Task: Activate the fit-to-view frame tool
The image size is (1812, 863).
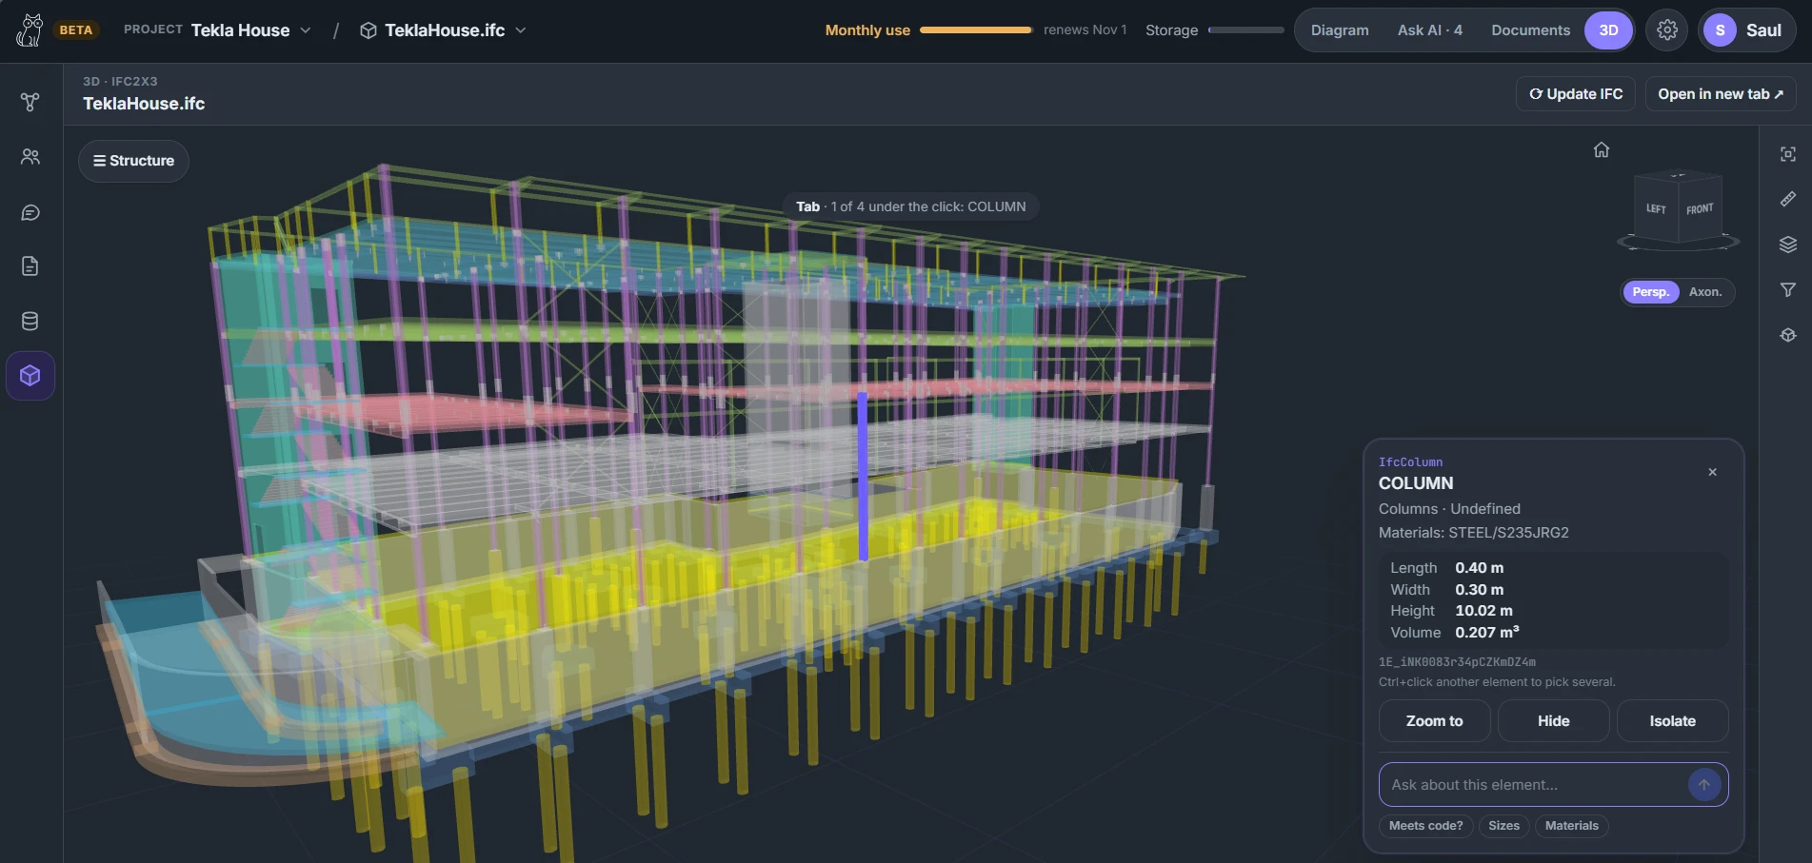Action: [1788, 154]
